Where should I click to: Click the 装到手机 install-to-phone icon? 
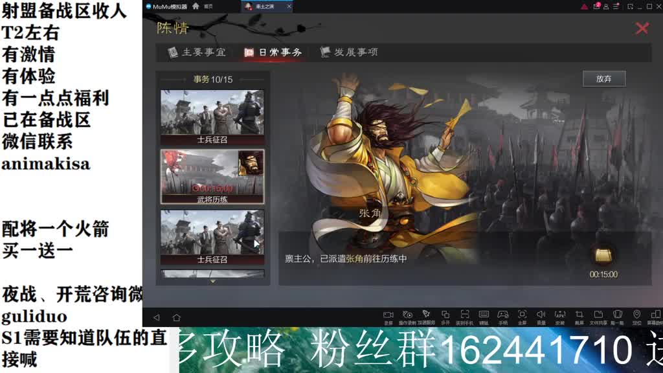[465, 315]
